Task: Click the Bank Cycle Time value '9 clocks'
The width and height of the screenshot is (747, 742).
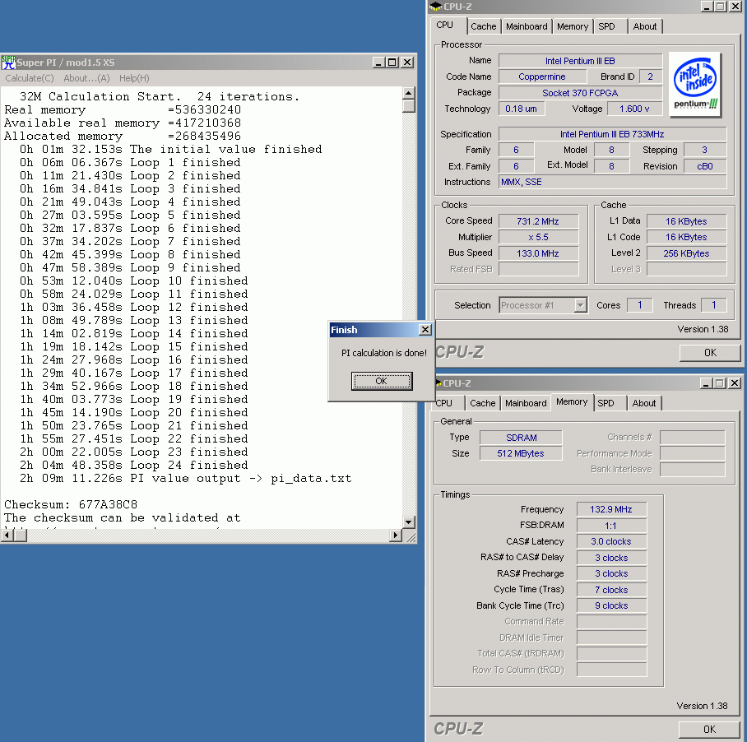Action: [612, 605]
